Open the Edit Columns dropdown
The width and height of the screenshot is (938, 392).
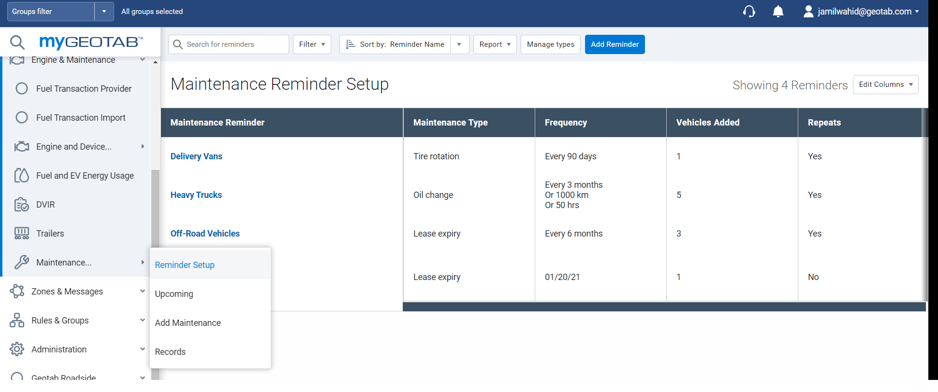(x=885, y=84)
